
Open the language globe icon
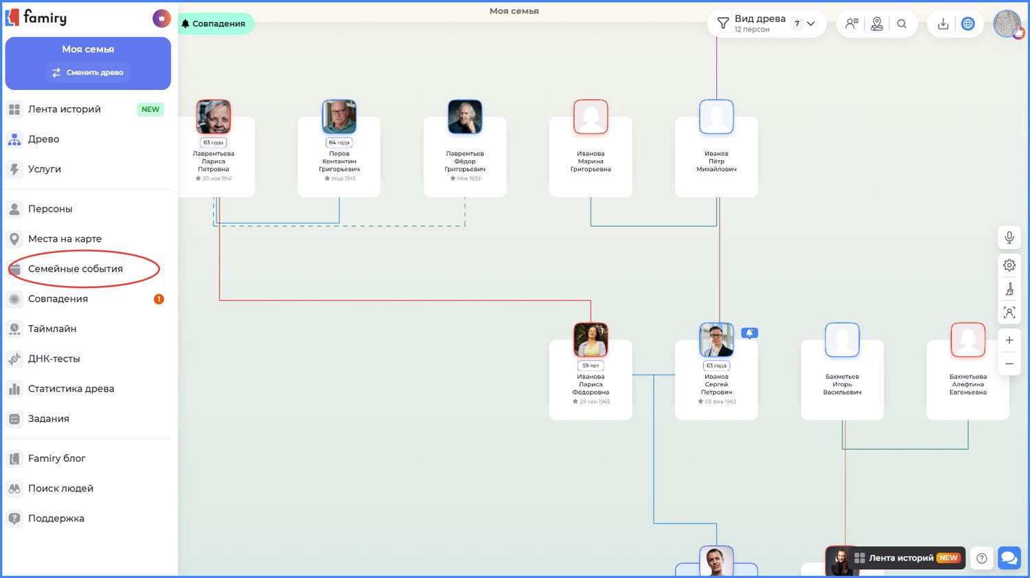(968, 24)
